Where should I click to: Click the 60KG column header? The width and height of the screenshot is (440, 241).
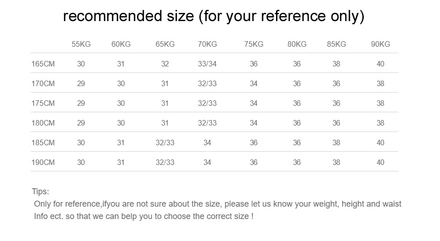pos(121,44)
